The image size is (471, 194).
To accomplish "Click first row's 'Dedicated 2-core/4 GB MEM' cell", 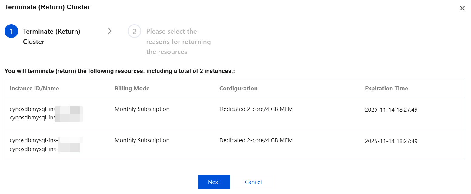I will point(256,109).
